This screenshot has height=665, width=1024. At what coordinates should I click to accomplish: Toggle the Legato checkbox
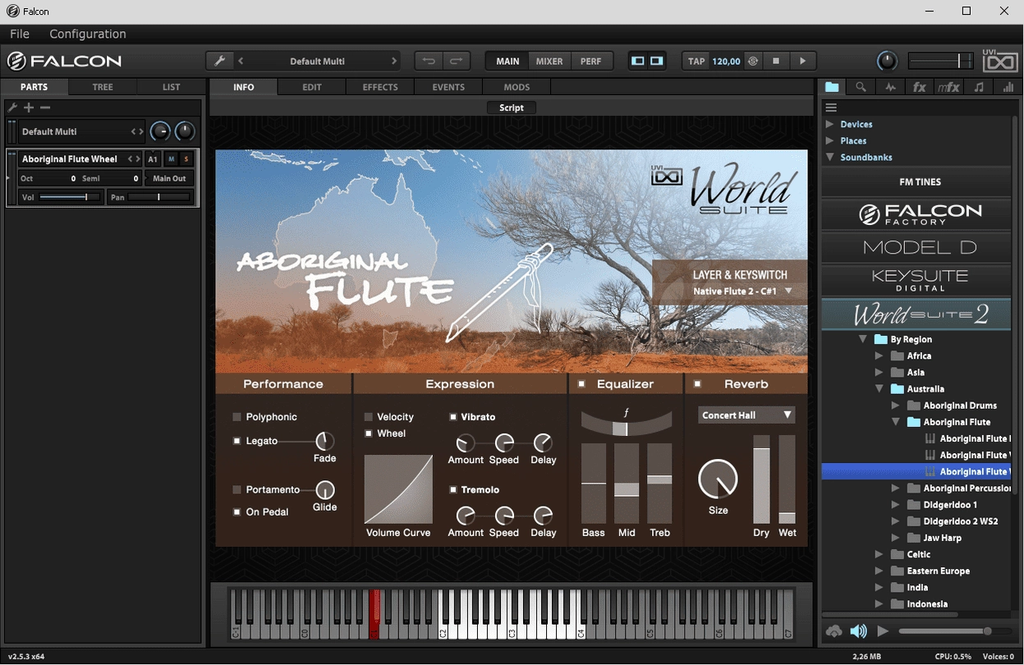click(x=237, y=441)
